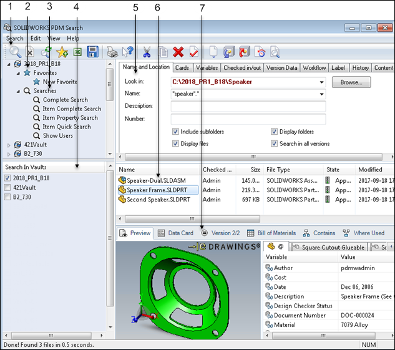Open the Edit menu
395x350 pixels.
pyautogui.click(x=36, y=39)
